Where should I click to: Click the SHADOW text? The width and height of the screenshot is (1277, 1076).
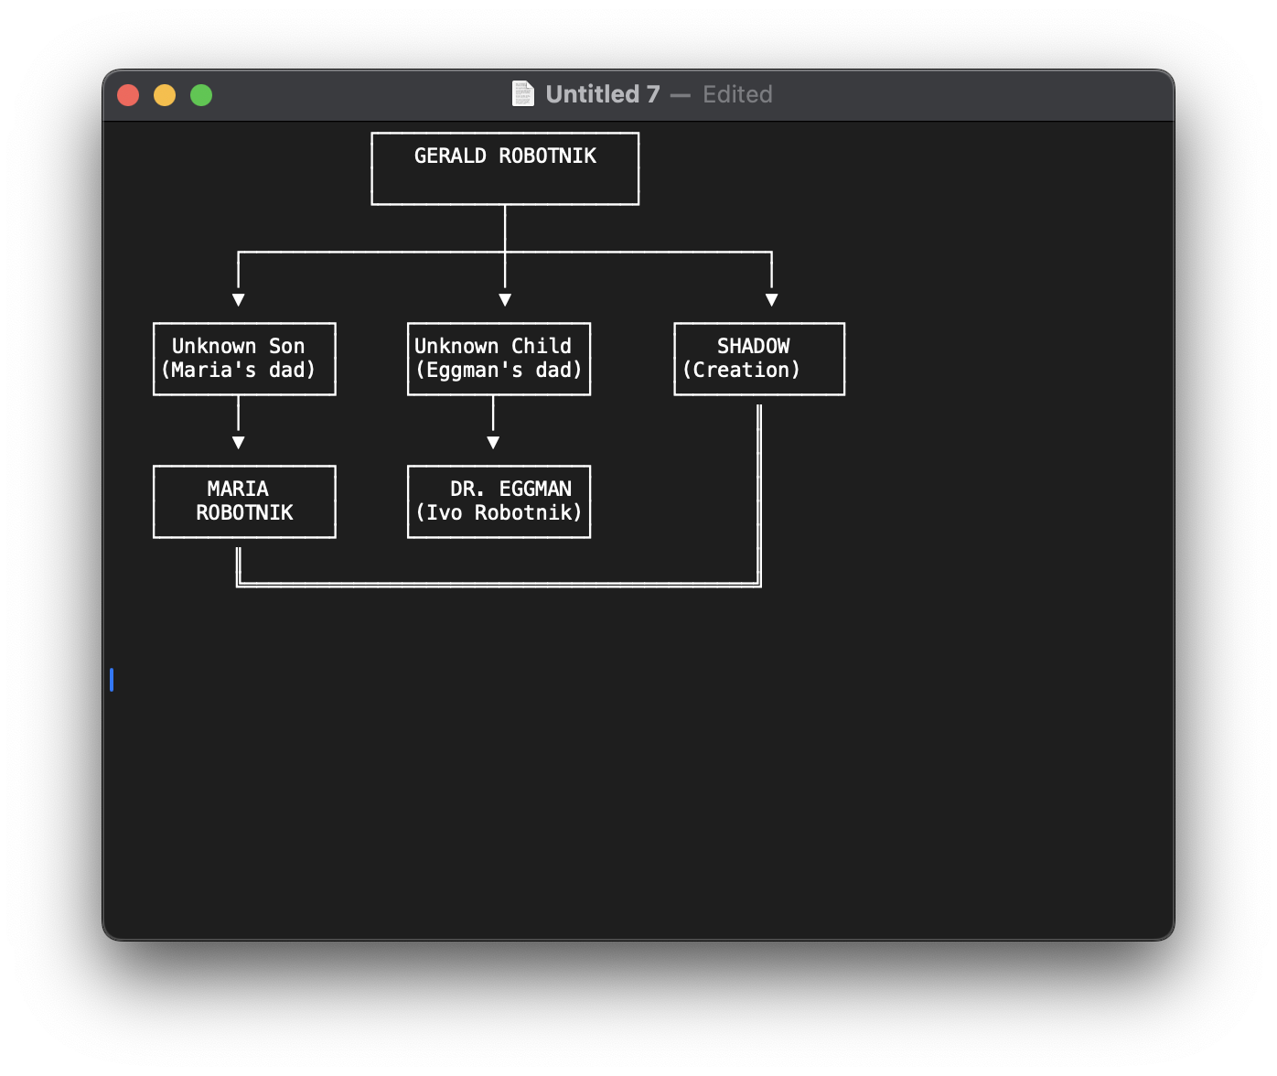coord(754,346)
